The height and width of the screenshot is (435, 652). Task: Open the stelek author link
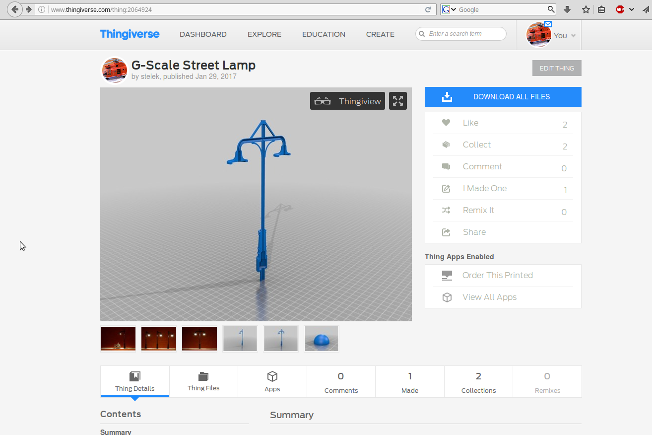click(150, 76)
